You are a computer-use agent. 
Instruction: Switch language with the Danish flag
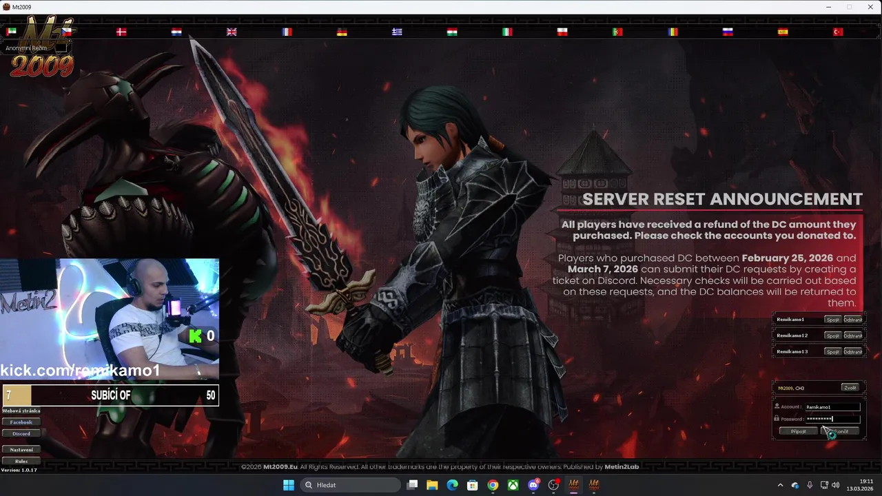(x=121, y=32)
